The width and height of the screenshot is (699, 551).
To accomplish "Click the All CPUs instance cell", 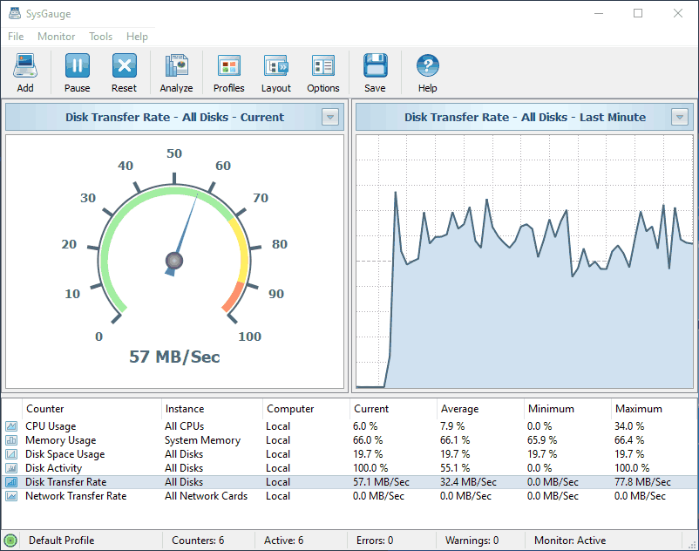I will point(184,426).
